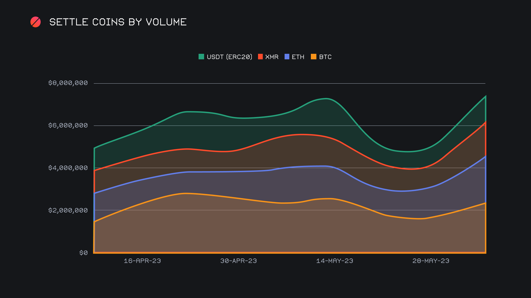
Task: Toggle the ETH series legend label
Action: point(298,57)
